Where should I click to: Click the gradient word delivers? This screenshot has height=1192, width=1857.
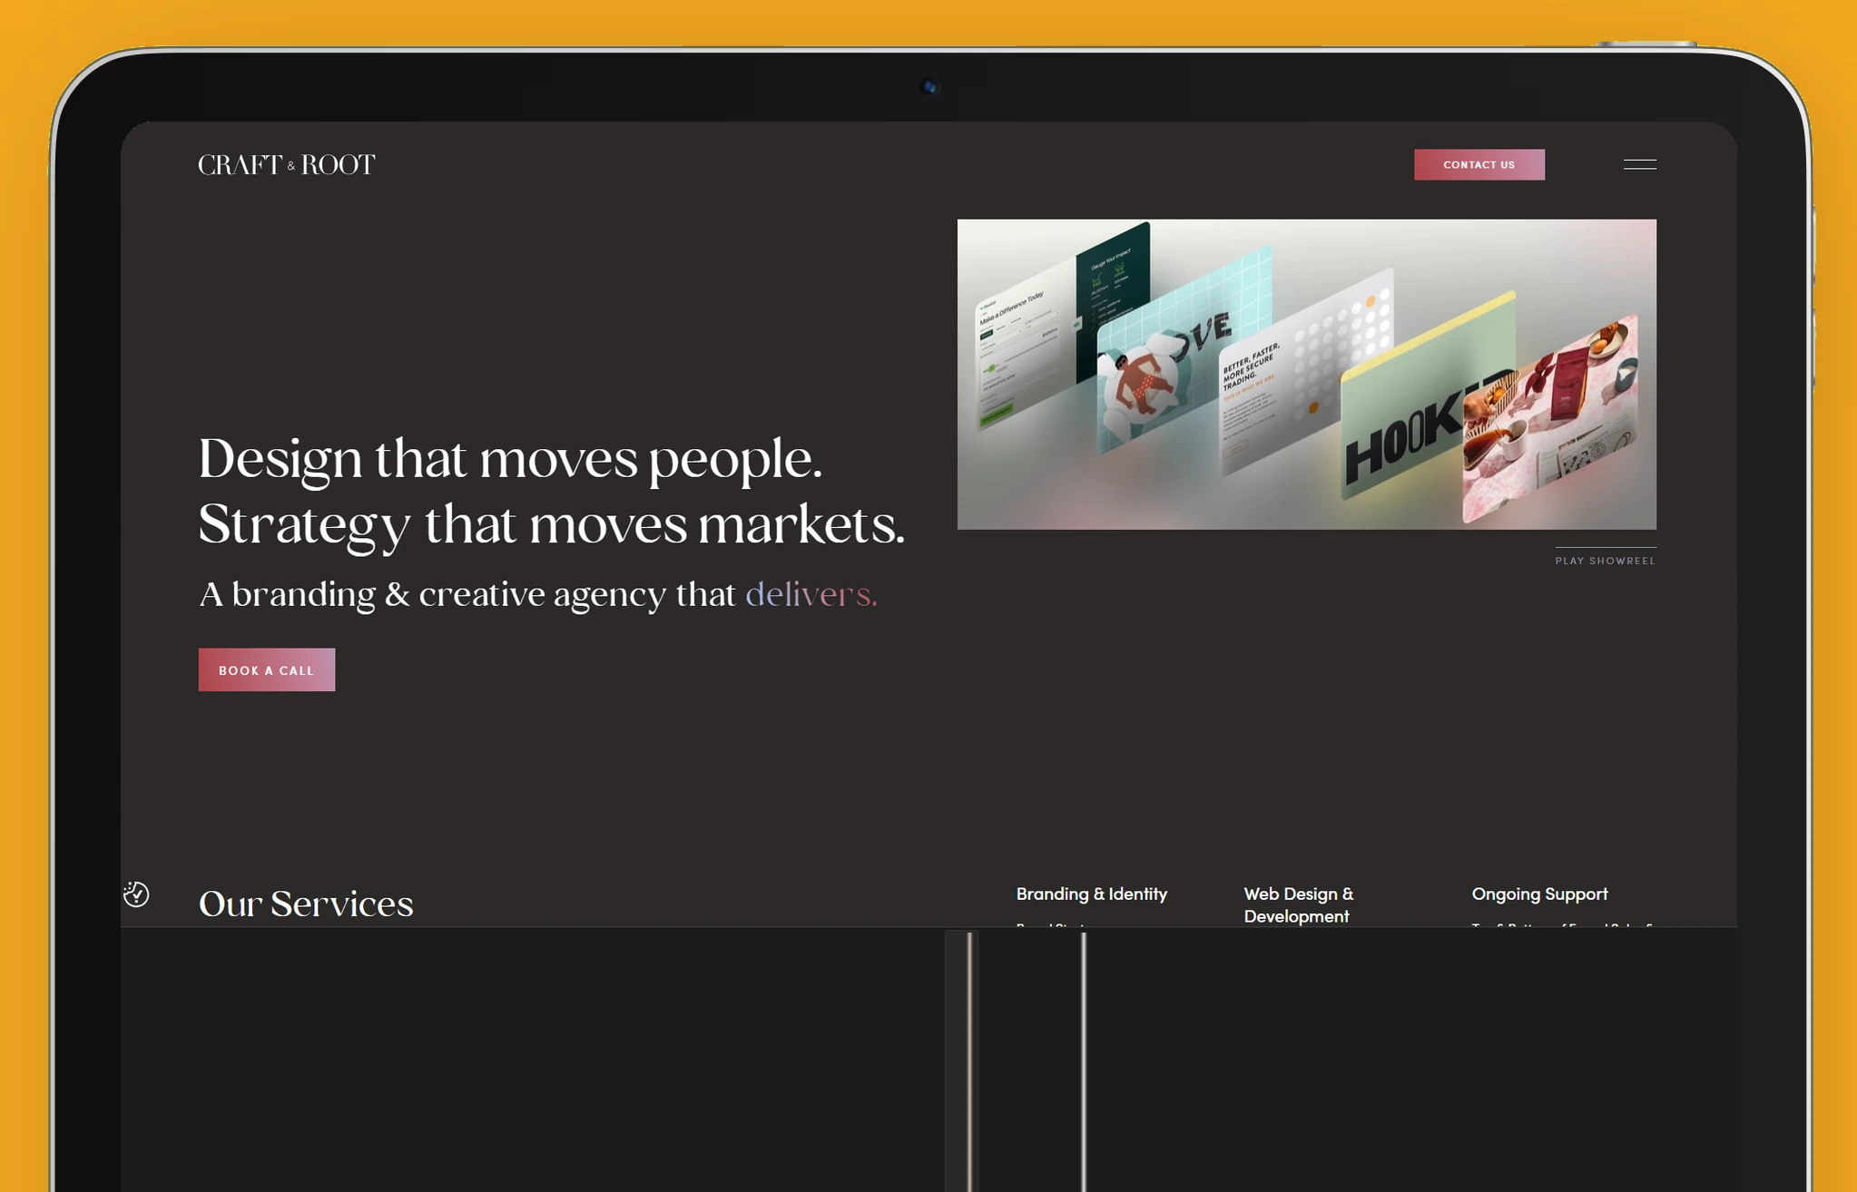(x=811, y=595)
